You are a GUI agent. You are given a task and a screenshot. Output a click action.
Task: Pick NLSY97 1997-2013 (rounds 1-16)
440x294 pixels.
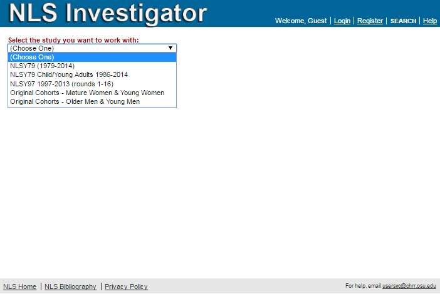pos(92,84)
